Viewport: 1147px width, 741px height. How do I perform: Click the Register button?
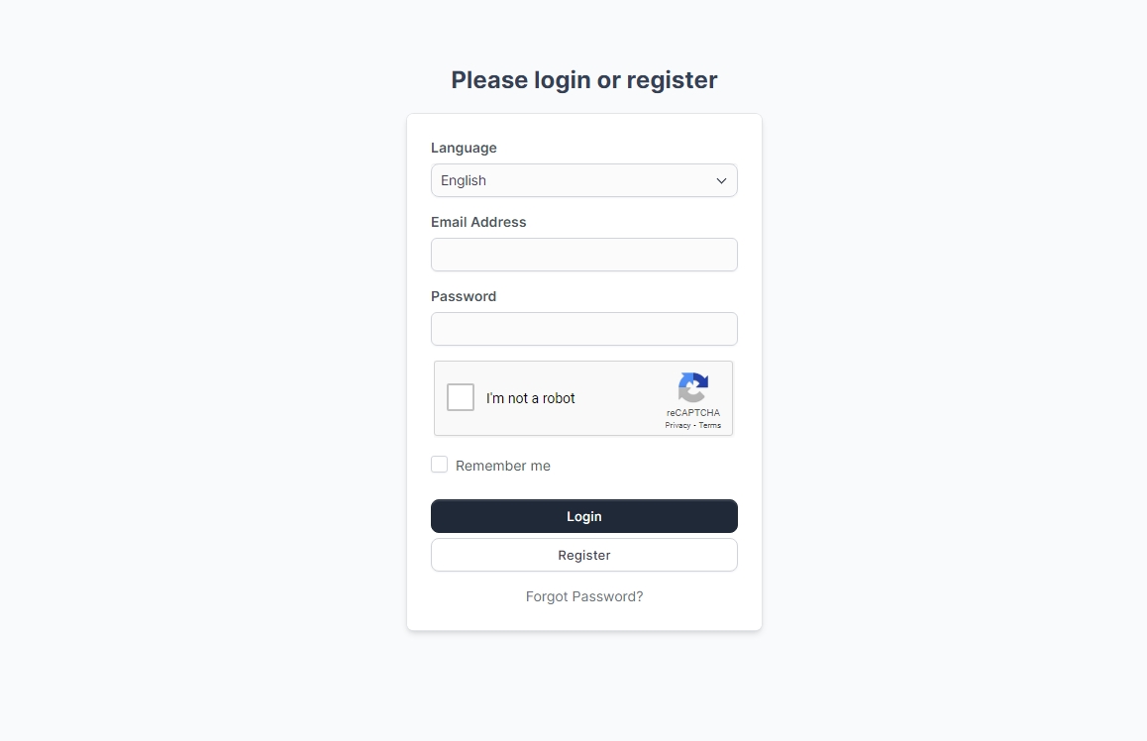[x=583, y=555]
